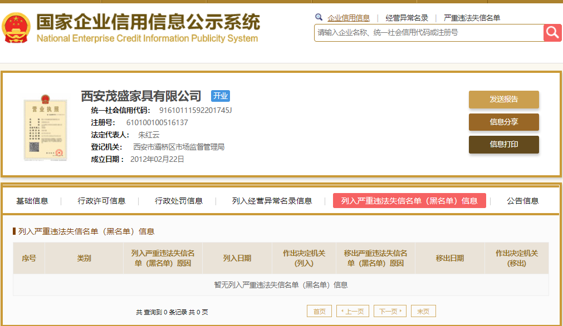563x326 pixels.
Task: Click the 信息分享 button
Action: (504, 122)
